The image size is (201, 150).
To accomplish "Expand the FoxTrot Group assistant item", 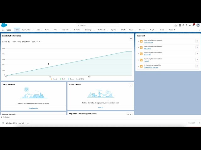I will [138, 41].
